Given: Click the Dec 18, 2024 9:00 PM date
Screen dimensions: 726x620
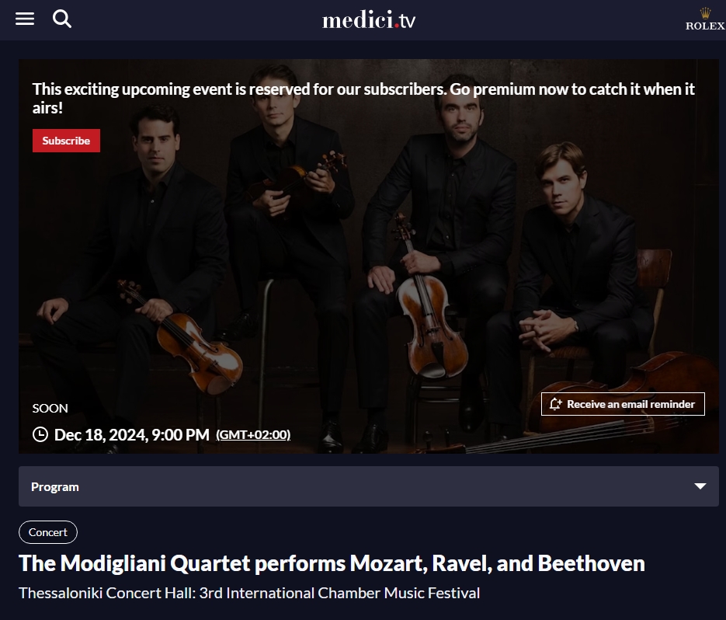Looking at the screenshot, I should pos(132,434).
